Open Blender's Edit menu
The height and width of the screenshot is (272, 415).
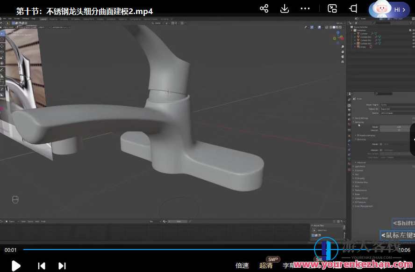10,19
